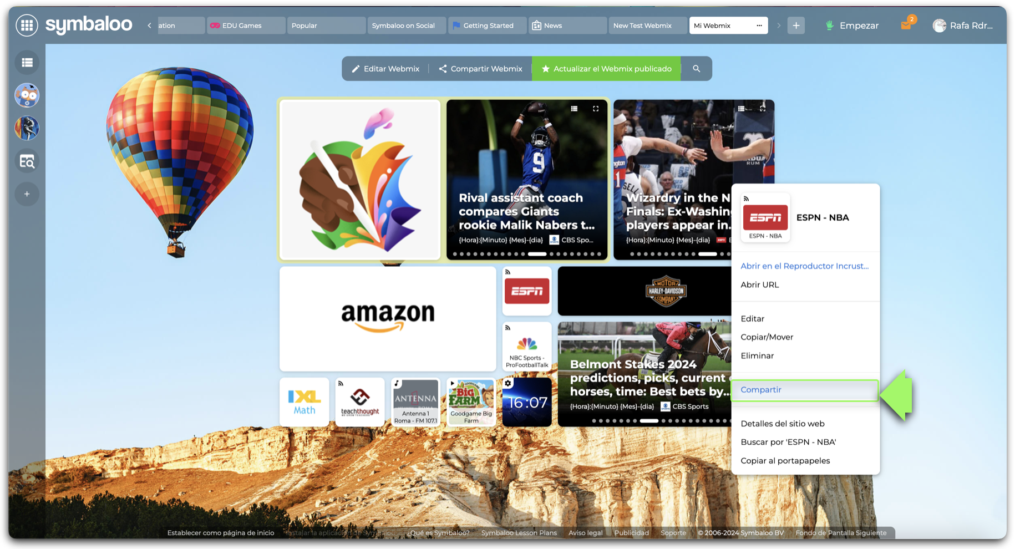Viewport: 1015px width, 549px height.
Task: Open the webmix search magnifier
Action: tap(697, 69)
